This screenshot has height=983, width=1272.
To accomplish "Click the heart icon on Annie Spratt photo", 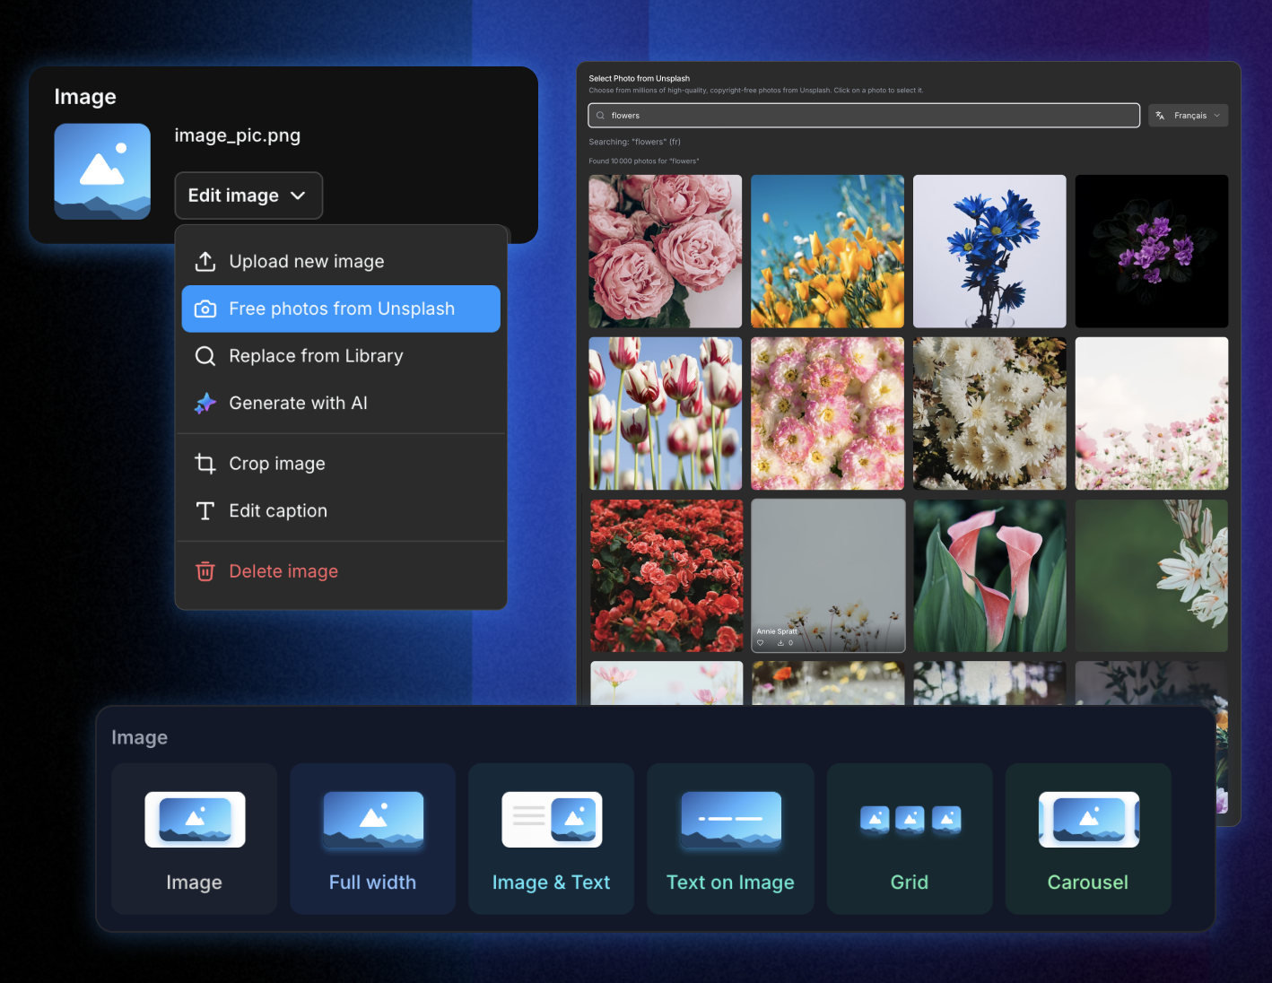I will [x=761, y=643].
